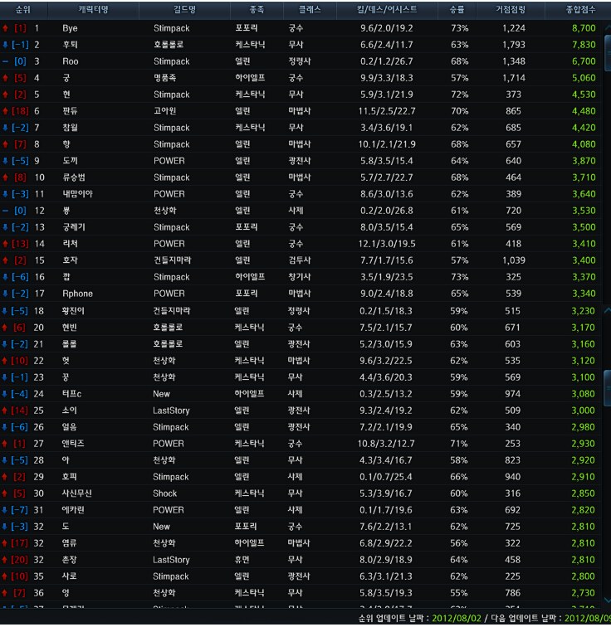
Task: Click the red up arrow next to rank change [18]
Action: point(6,111)
